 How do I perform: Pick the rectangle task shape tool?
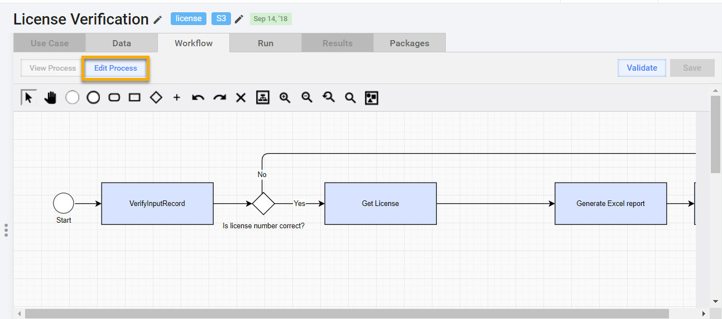tap(134, 97)
